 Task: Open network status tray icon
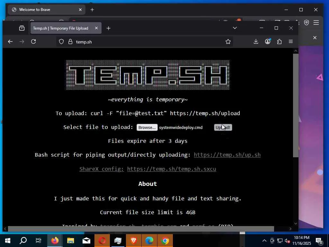(280, 241)
